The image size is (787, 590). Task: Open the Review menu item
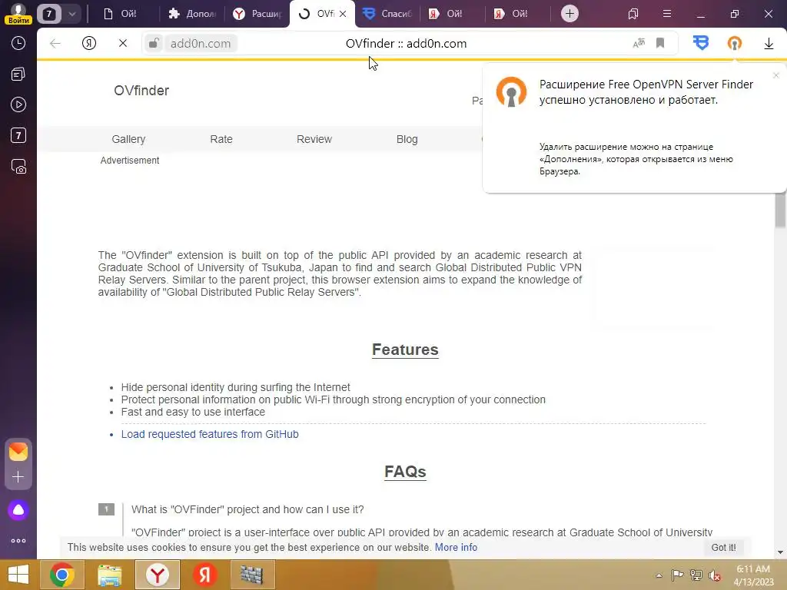pos(314,139)
